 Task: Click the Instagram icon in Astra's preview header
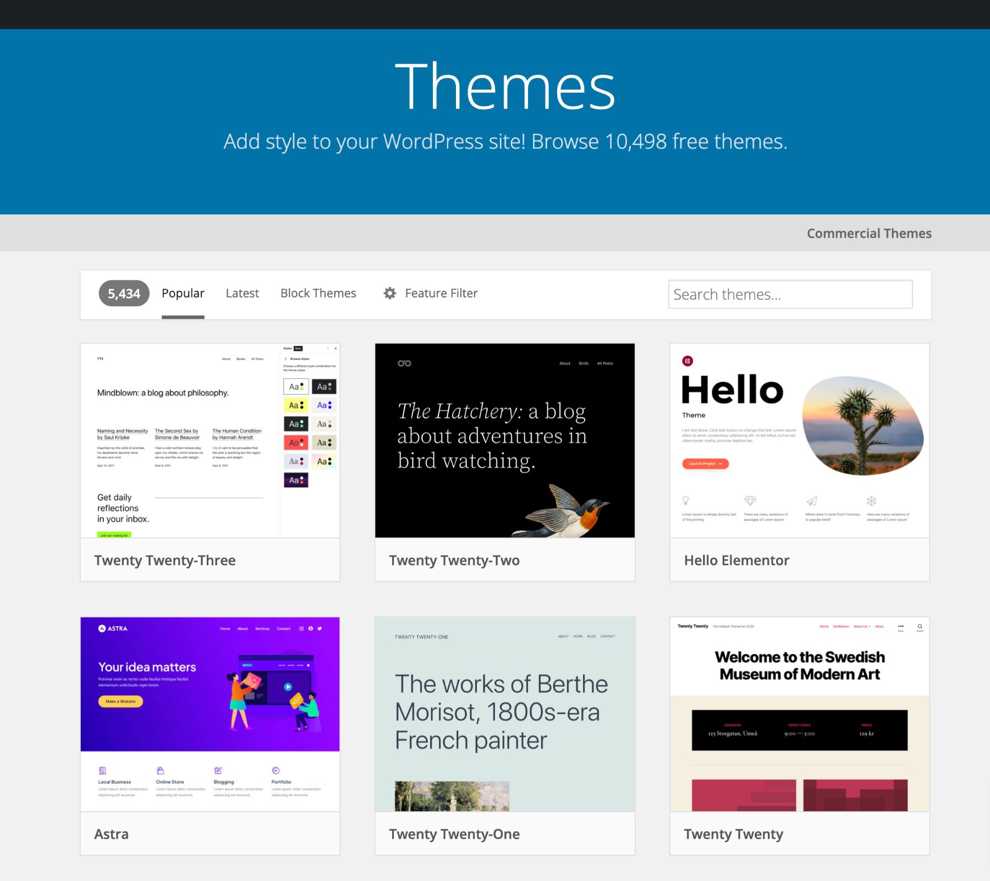pyautogui.click(x=301, y=629)
